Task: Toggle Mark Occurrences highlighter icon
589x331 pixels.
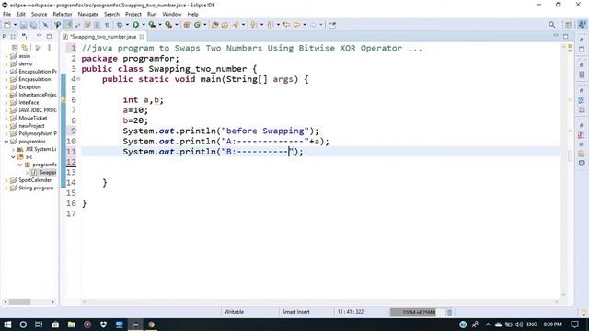Action: coord(67,25)
